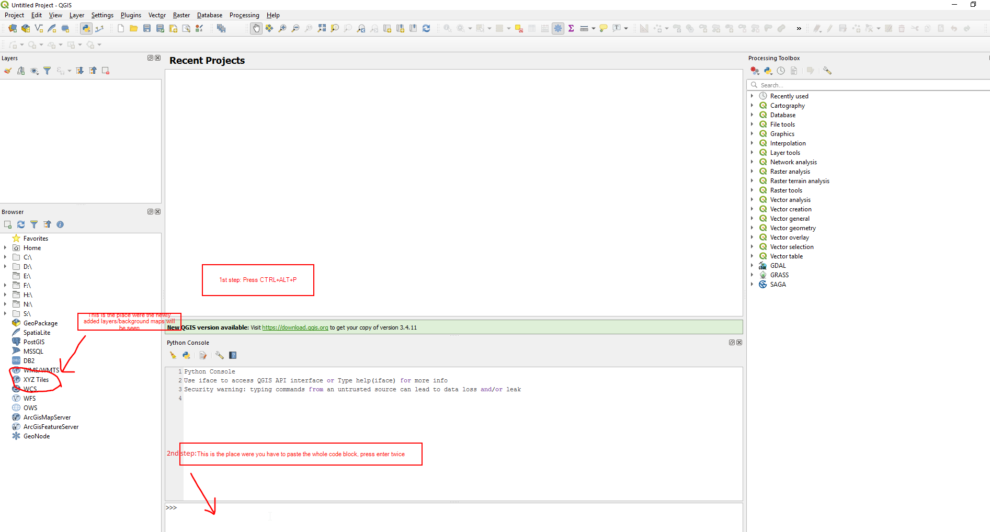The image size is (990, 532).
Task: Open the Vector menu
Action: 157,15
